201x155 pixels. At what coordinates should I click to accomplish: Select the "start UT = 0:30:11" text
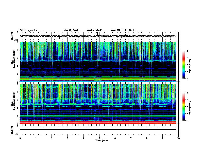click(123, 30)
